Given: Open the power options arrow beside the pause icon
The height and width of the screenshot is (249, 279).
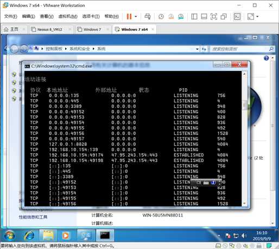Looking at the screenshot, I should [136, 16].
